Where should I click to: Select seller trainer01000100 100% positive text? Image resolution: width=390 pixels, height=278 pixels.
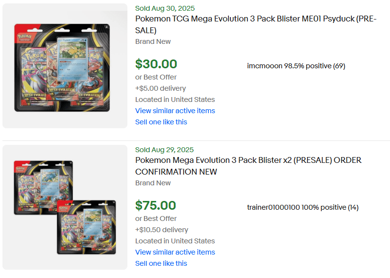(x=303, y=207)
